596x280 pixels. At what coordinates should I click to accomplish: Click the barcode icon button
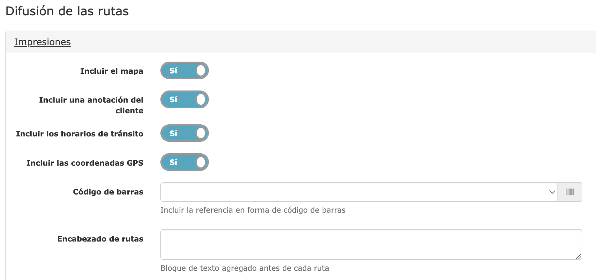(570, 192)
